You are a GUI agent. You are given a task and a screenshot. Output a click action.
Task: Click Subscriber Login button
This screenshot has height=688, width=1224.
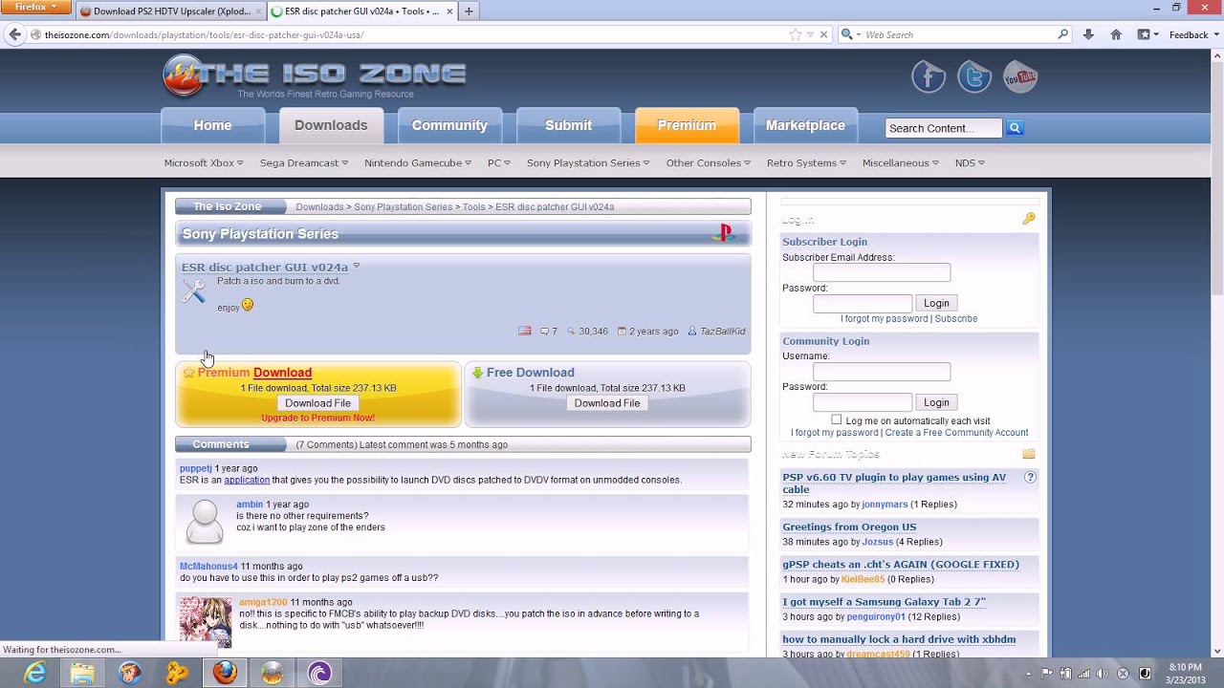click(936, 303)
